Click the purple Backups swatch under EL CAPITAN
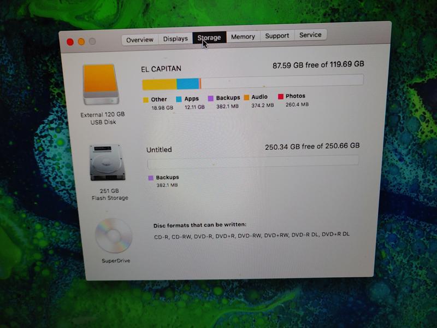The width and height of the screenshot is (437, 328). point(211,98)
